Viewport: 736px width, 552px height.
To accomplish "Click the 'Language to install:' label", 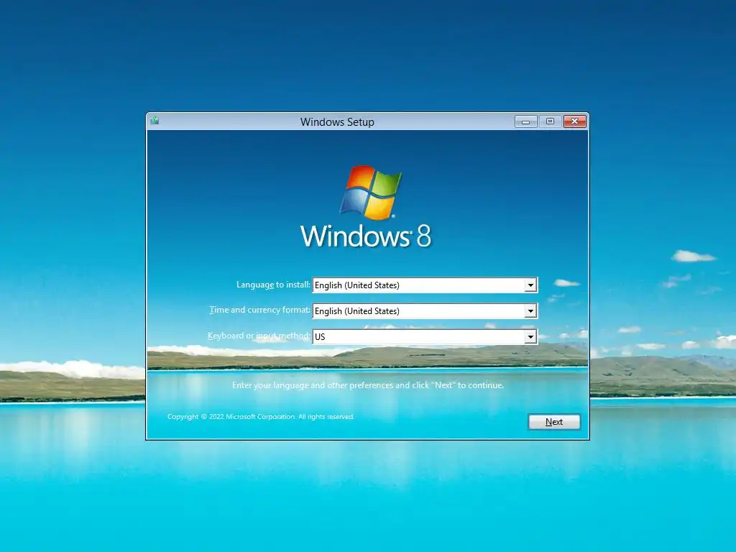I will click(273, 285).
